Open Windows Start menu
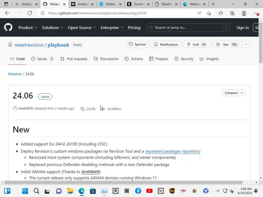The width and height of the screenshot is (263, 197). click(x=25, y=191)
